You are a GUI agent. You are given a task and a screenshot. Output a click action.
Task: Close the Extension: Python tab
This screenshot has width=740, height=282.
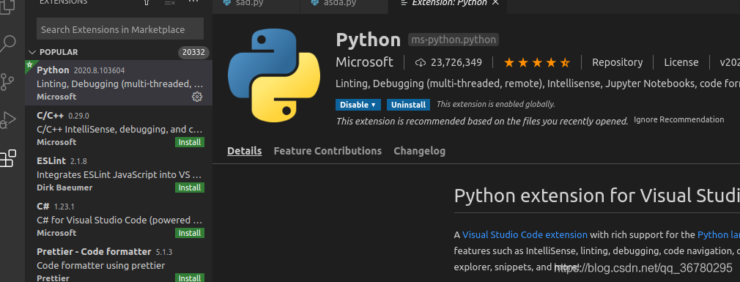tap(495, 3)
